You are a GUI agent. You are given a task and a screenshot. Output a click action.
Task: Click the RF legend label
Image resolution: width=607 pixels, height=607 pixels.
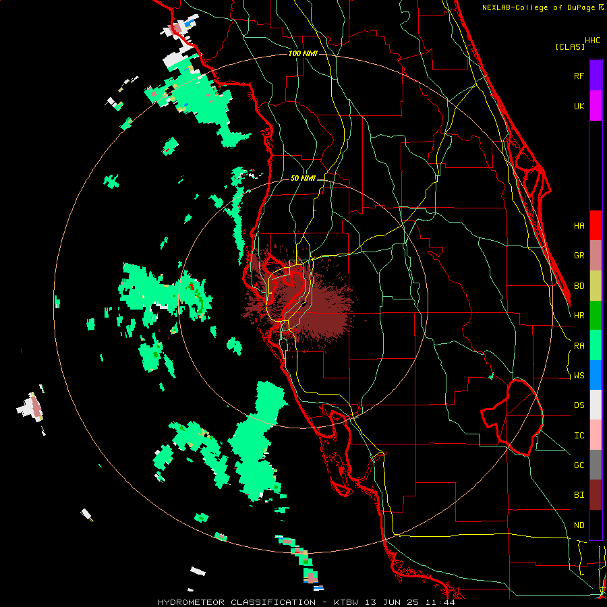pyautogui.click(x=579, y=76)
